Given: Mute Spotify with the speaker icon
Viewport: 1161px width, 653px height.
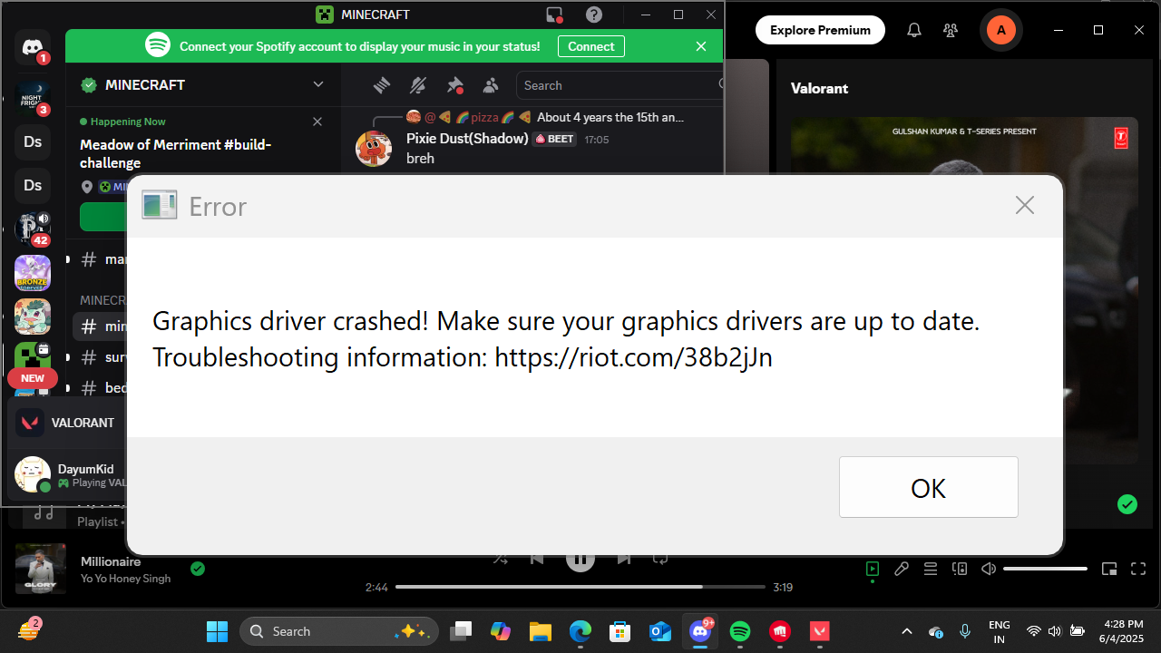Looking at the screenshot, I should pyautogui.click(x=989, y=569).
